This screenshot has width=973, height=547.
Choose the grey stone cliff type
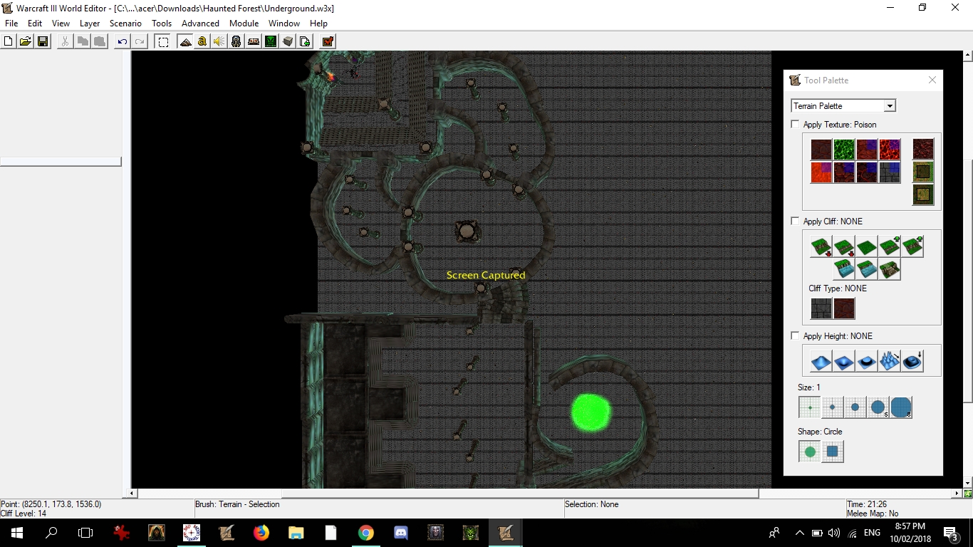[821, 308]
